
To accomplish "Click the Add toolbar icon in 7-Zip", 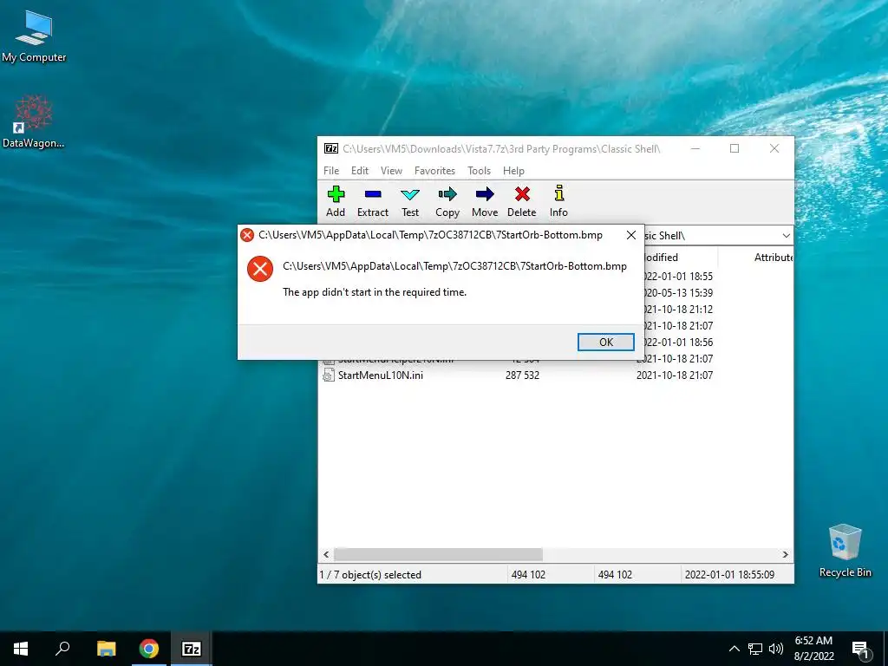I will pyautogui.click(x=336, y=201).
